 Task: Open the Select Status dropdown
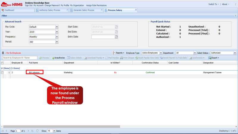[235, 53]
